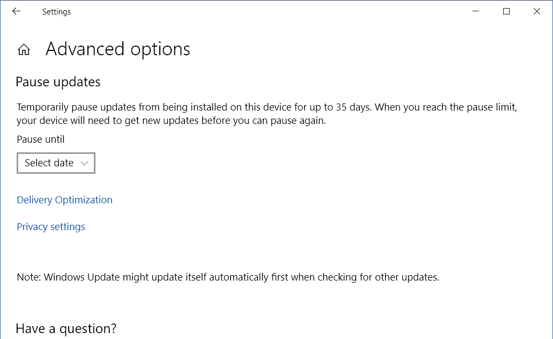Expand the chevron next to Select date

point(84,163)
